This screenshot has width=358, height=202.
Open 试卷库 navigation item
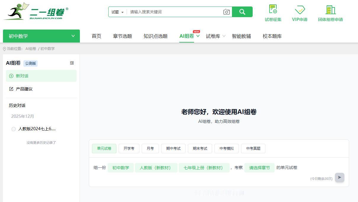tap(213, 36)
